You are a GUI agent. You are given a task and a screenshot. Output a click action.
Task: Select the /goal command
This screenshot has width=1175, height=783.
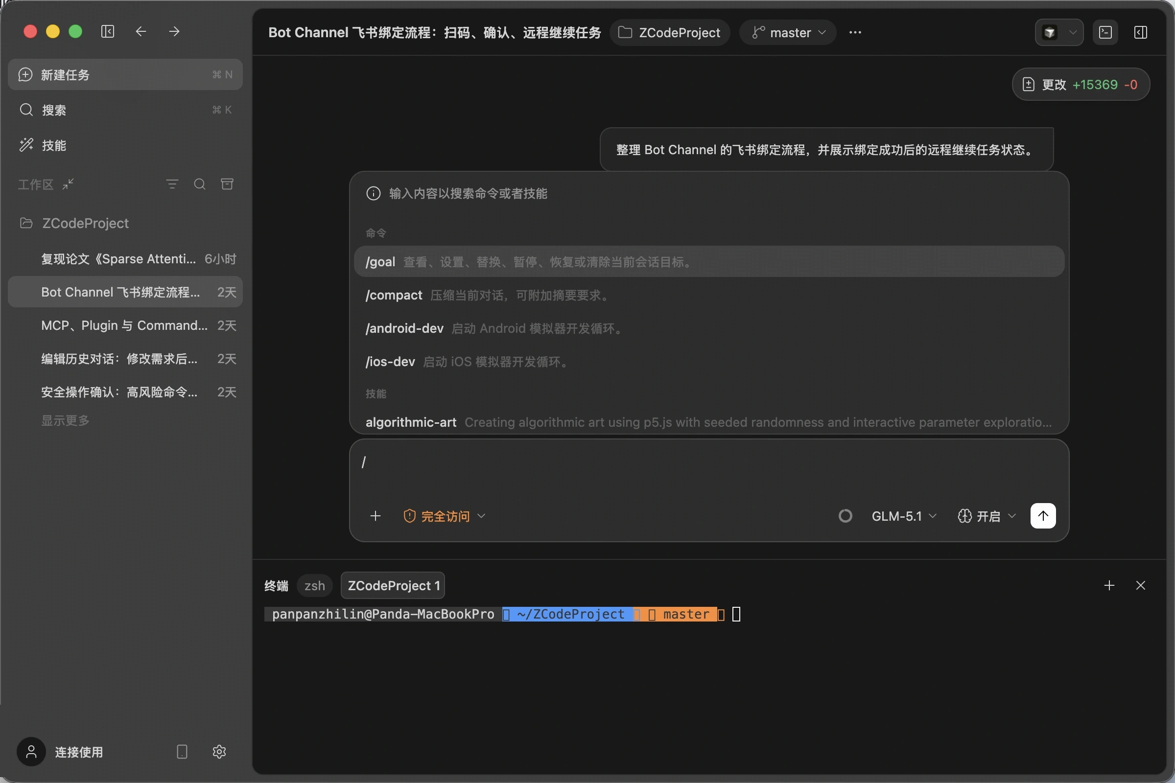coord(709,262)
